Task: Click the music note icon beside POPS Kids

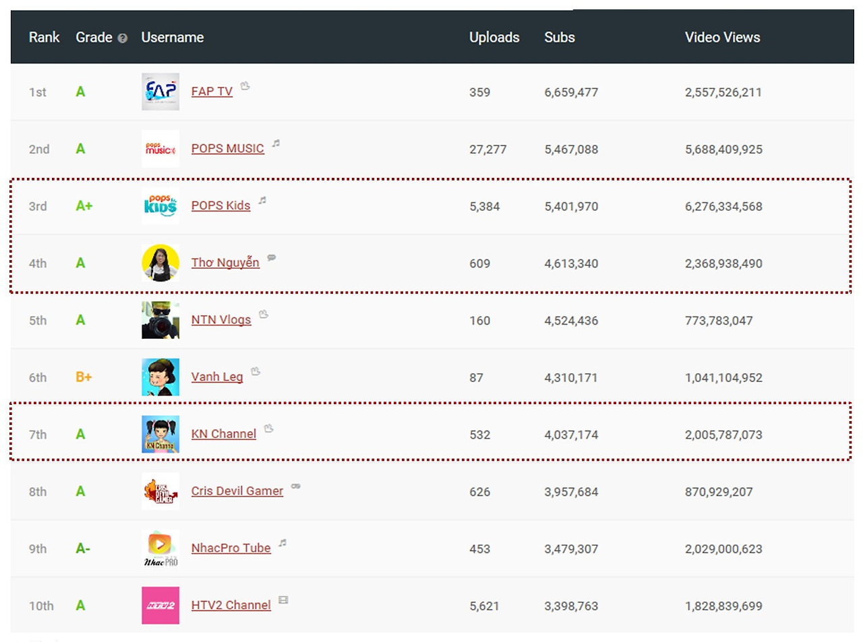Action: (x=262, y=200)
